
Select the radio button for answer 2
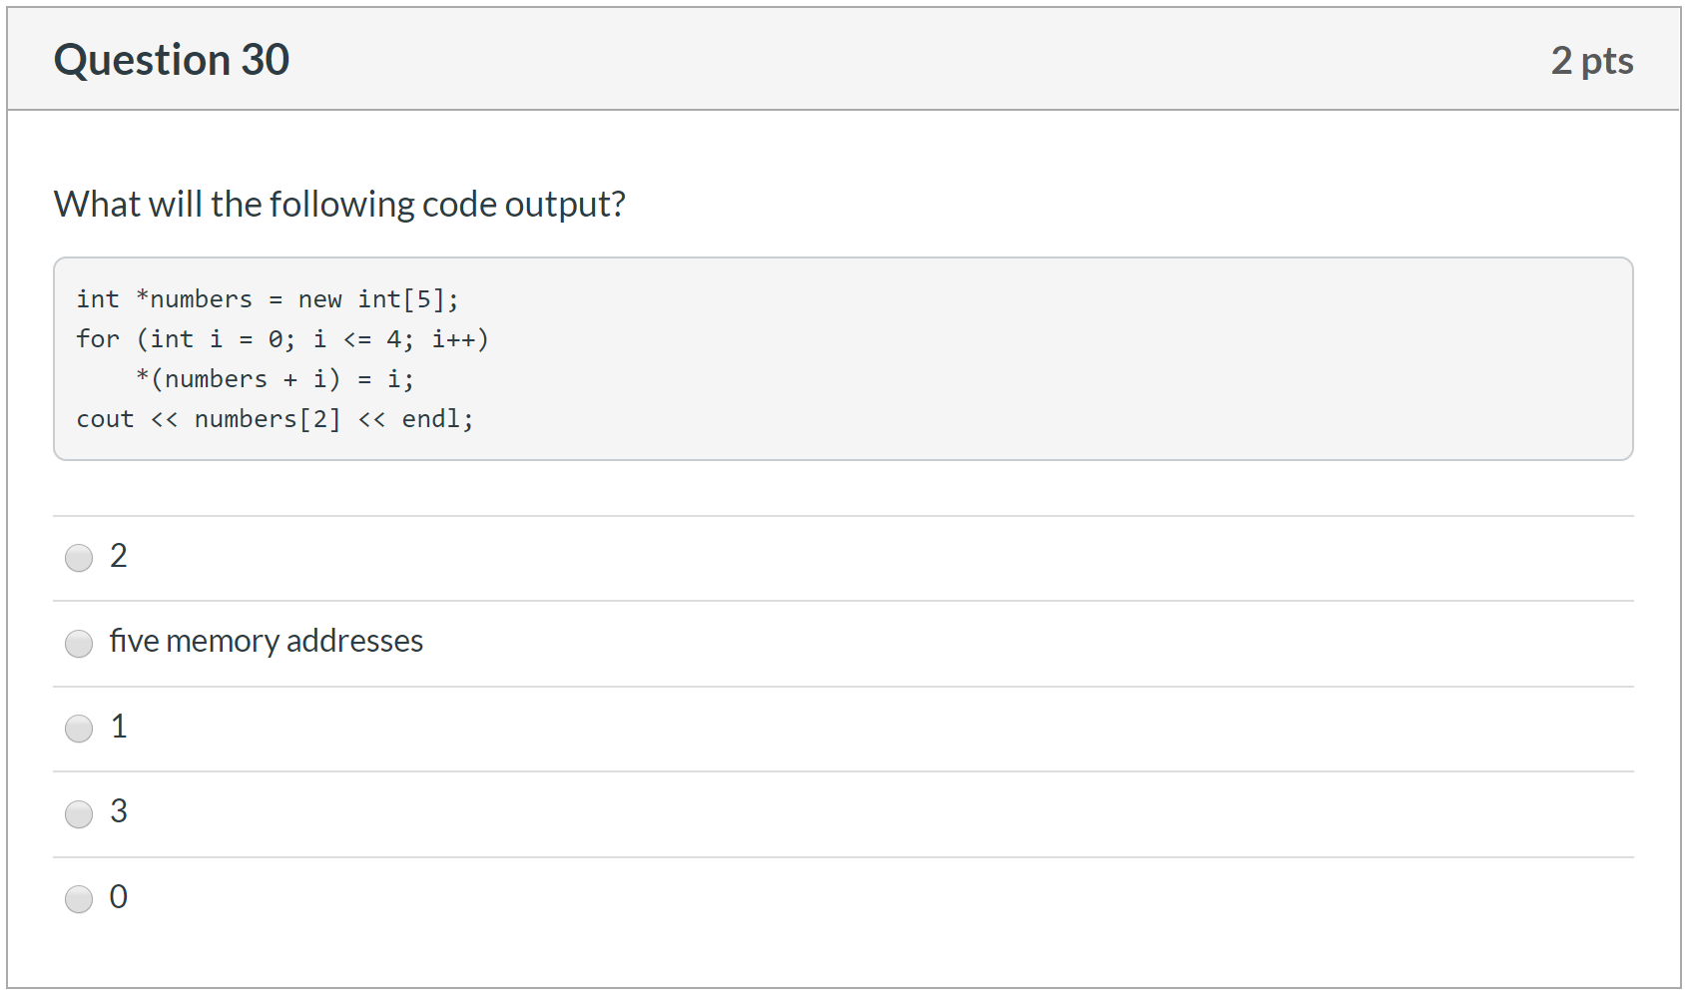tap(79, 558)
